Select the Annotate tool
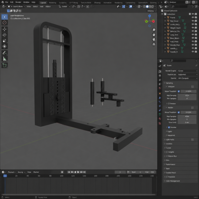The image size is (199, 199). (4, 53)
